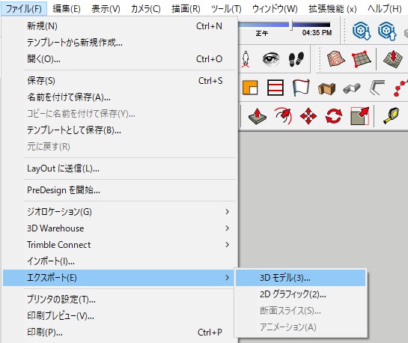
Task: Expand the Trimble Connect submenu
Action: pos(120,245)
